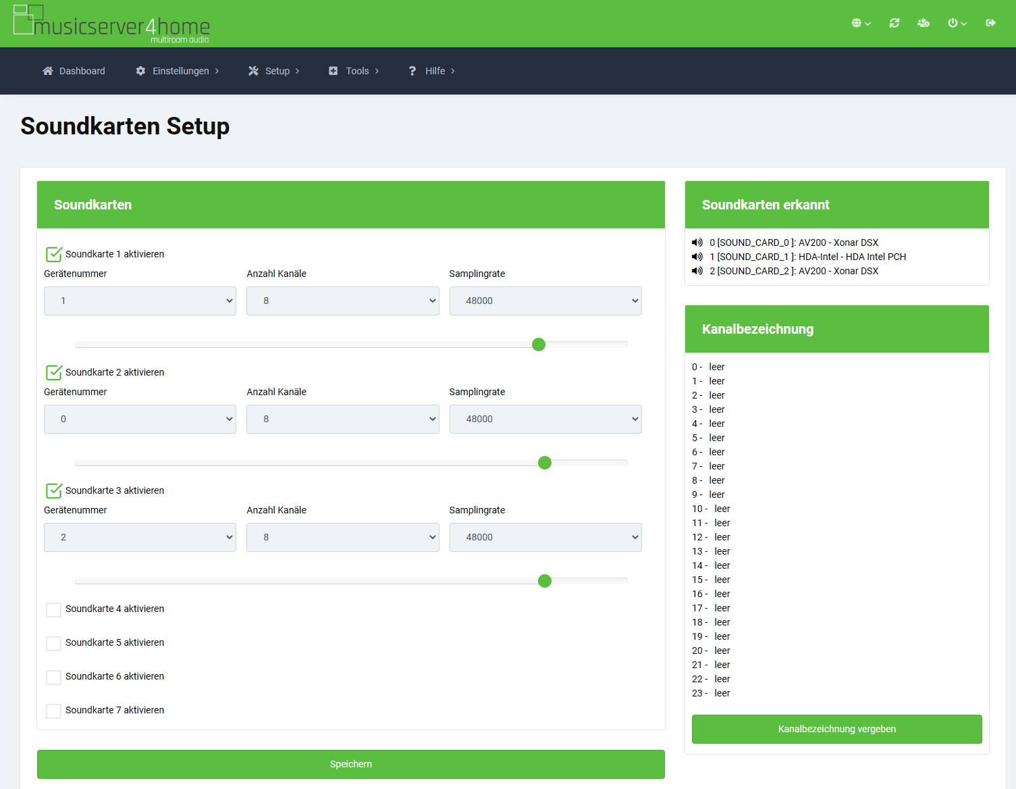Open Anzahl Kanäle dropdown for Soundkarte 2
The width and height of the screenshot is (1016, 789).
point(343,419)
